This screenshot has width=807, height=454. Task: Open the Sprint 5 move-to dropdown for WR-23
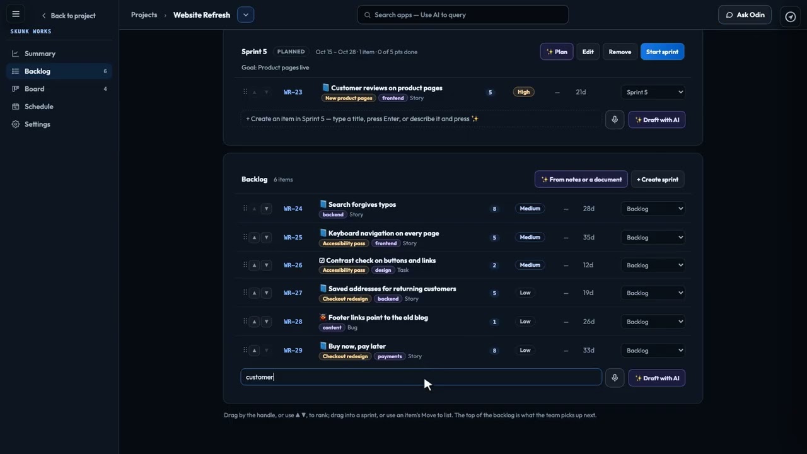(x=653, y=92)
